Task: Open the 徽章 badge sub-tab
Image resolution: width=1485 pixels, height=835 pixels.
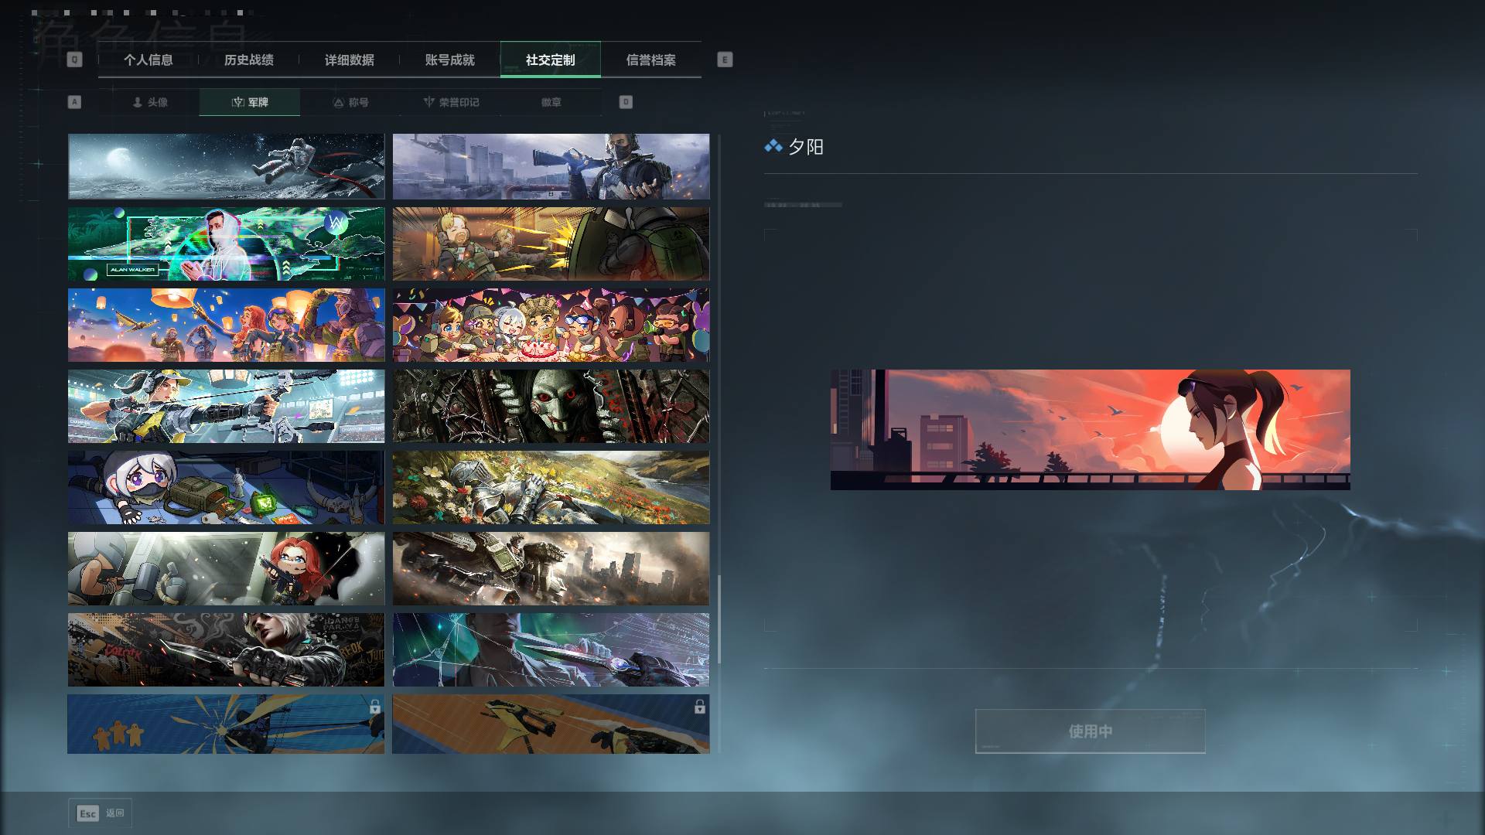Action: (551, 102)
